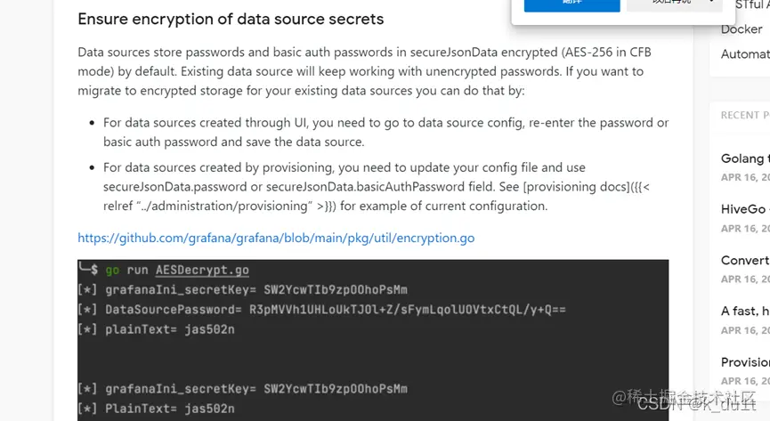Screen dimensions: 770x421
Task: Open the recent post starting with "Provision"
Action: click(x=745, y=362)
